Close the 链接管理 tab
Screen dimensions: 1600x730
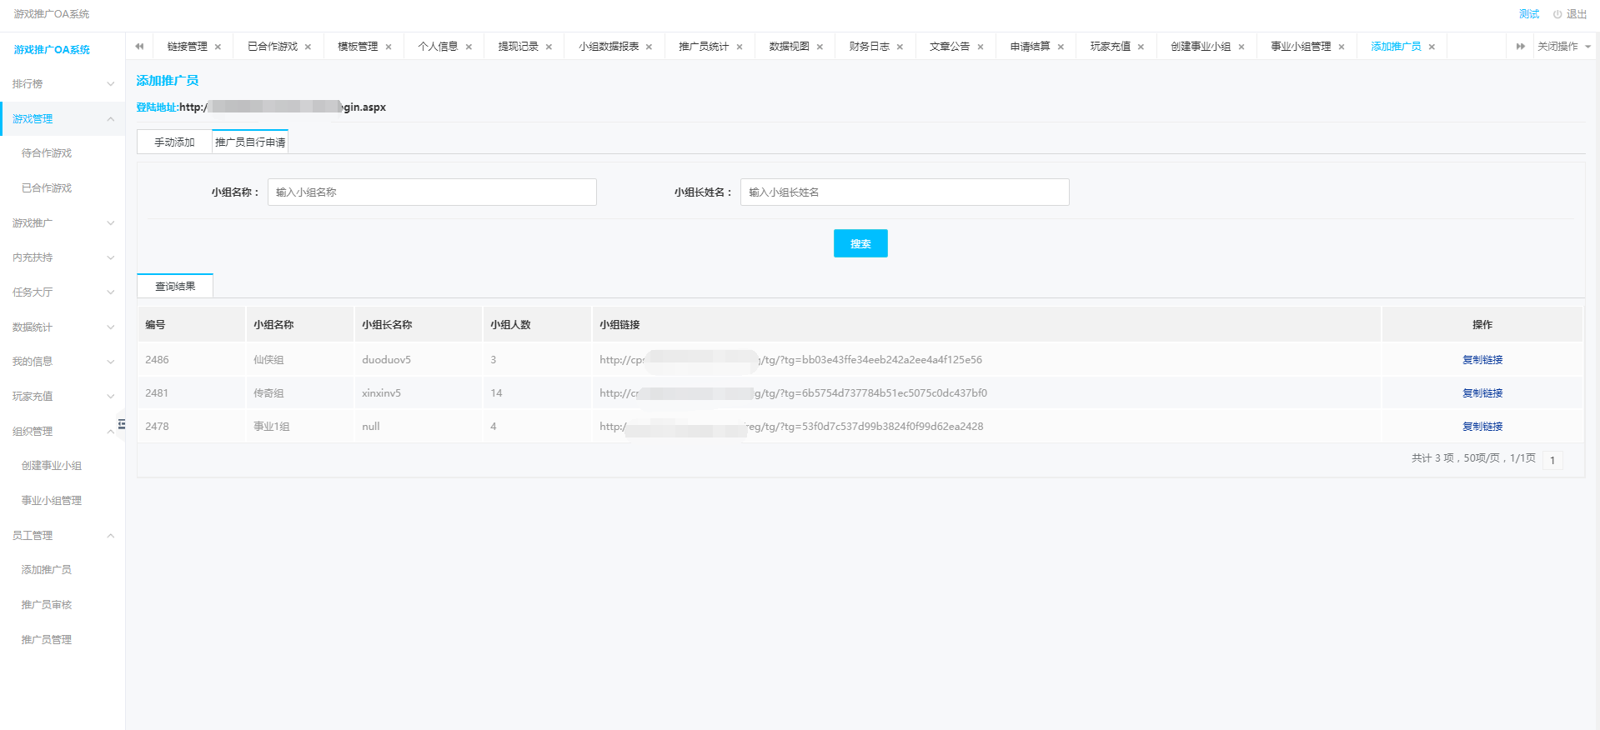[x=218, y=47]
